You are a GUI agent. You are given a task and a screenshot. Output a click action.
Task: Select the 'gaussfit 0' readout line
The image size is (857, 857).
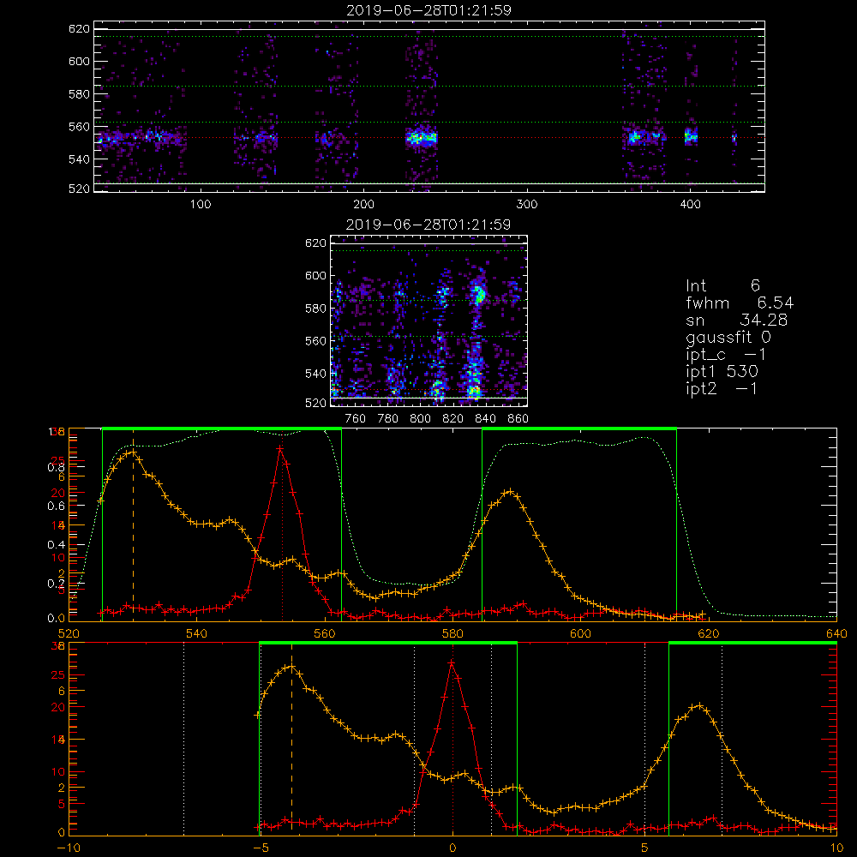coord(728,337)
